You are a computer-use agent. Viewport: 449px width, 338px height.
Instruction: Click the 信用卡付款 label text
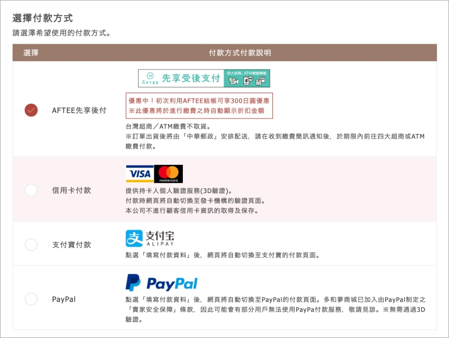[x=71, y=191]
